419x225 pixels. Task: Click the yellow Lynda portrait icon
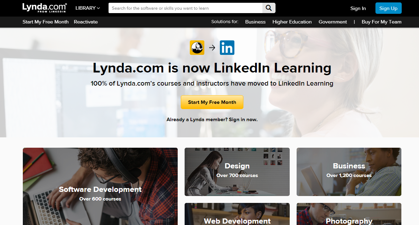[x=197, y=48]
